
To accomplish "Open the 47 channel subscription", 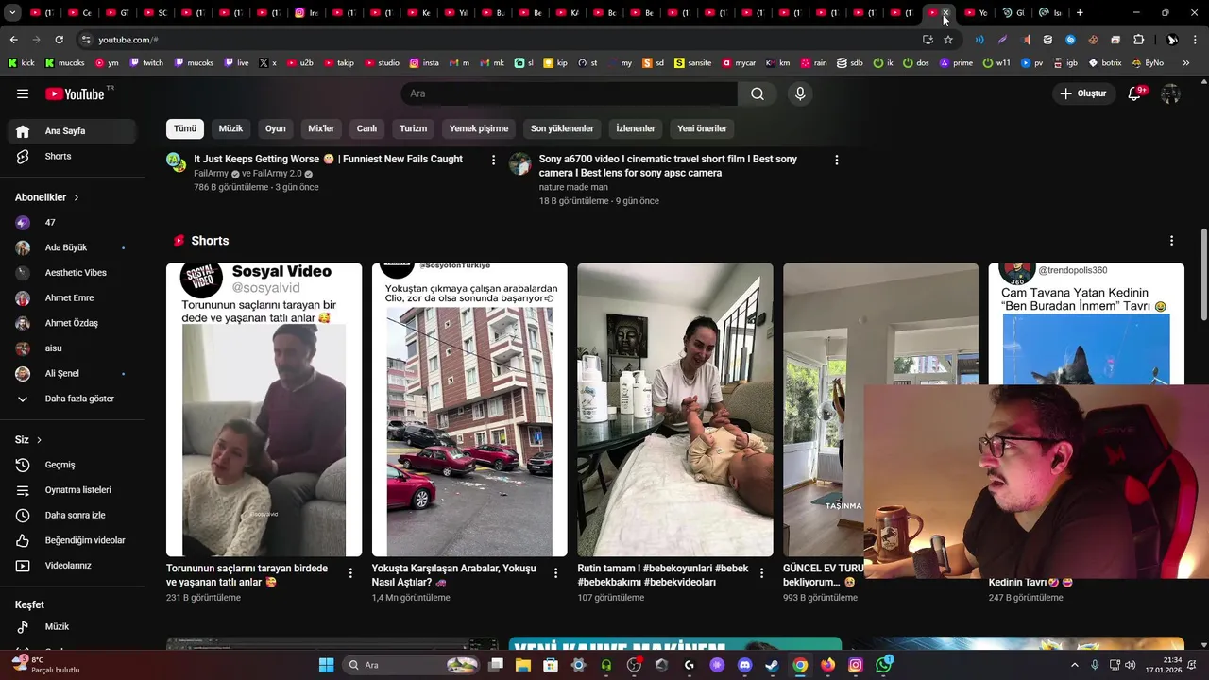I will pos(72,222).
